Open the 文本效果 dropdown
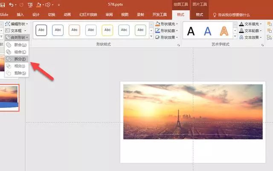This screenshot has height=171, width=273. [x=250, y=37]
